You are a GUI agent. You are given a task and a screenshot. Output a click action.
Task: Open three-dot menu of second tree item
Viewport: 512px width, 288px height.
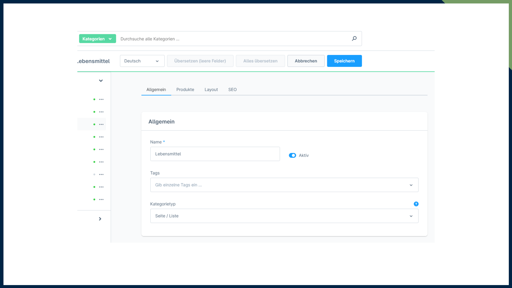pyautogui.click(x=101, y=112)
